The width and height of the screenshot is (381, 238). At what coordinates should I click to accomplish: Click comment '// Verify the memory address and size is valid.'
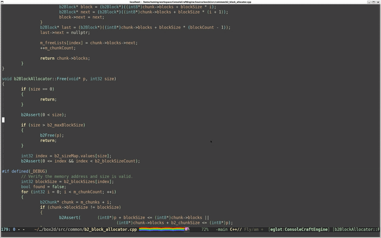click(77, 176)
